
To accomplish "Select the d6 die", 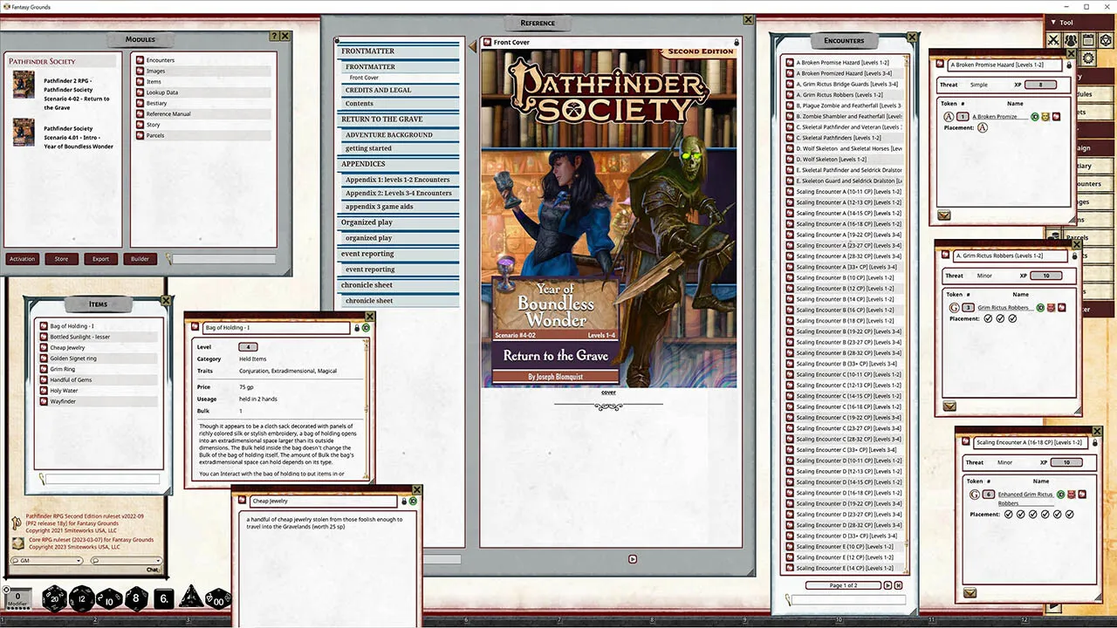I will click(164, 599).
